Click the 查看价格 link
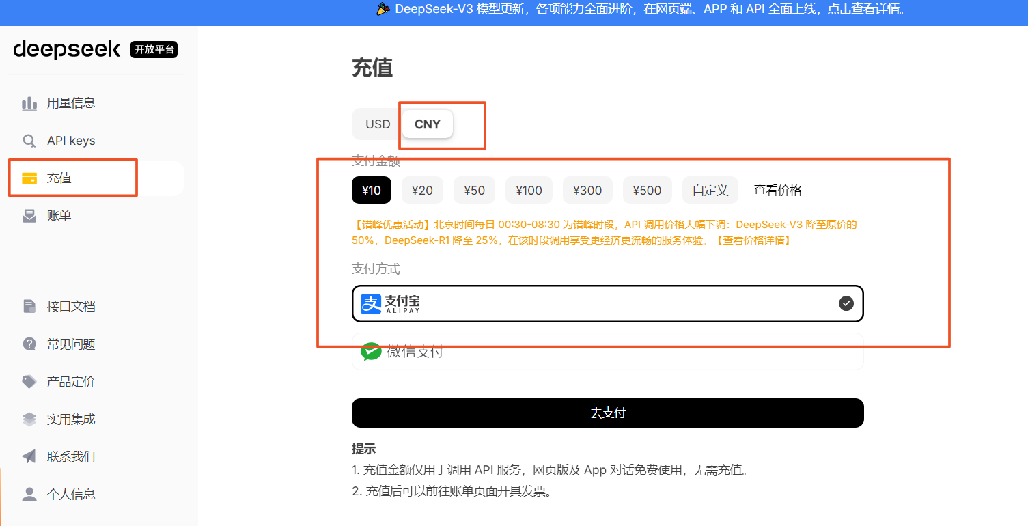This screenshot has width=1028, height=526. pyautogui.click(x=777, y=190)
